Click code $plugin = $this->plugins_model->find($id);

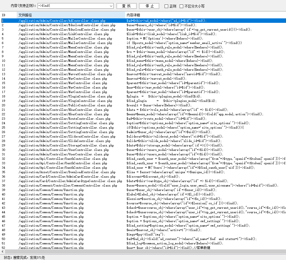[164, 96]
